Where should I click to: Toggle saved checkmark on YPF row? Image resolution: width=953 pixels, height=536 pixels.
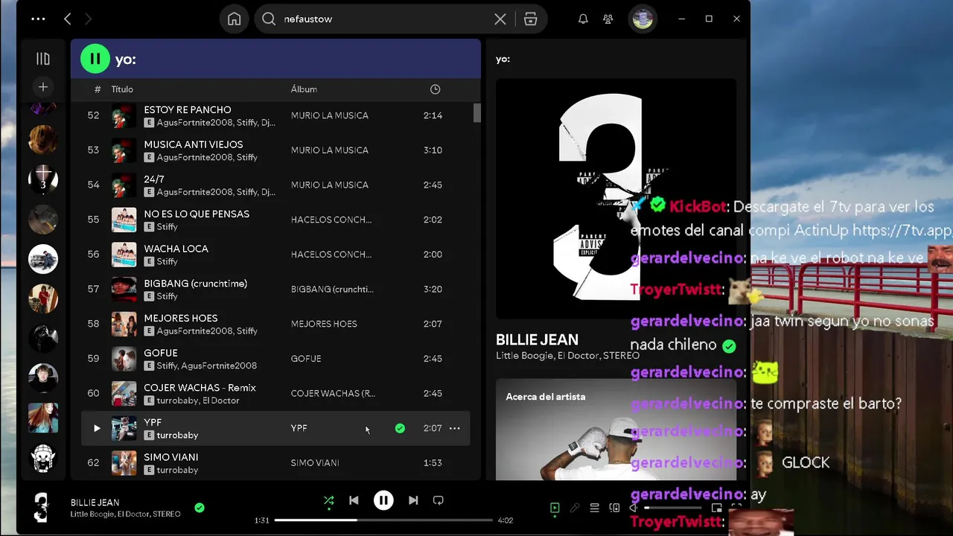(x=400, y=428)
